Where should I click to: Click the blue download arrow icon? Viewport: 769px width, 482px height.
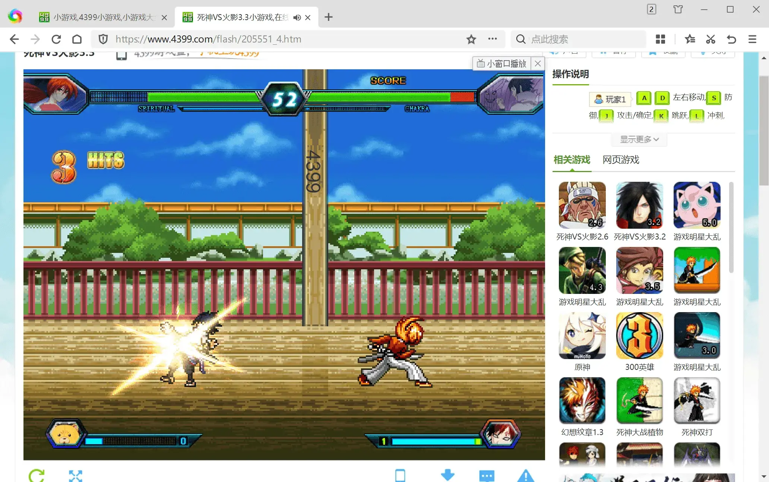(447, 475)
